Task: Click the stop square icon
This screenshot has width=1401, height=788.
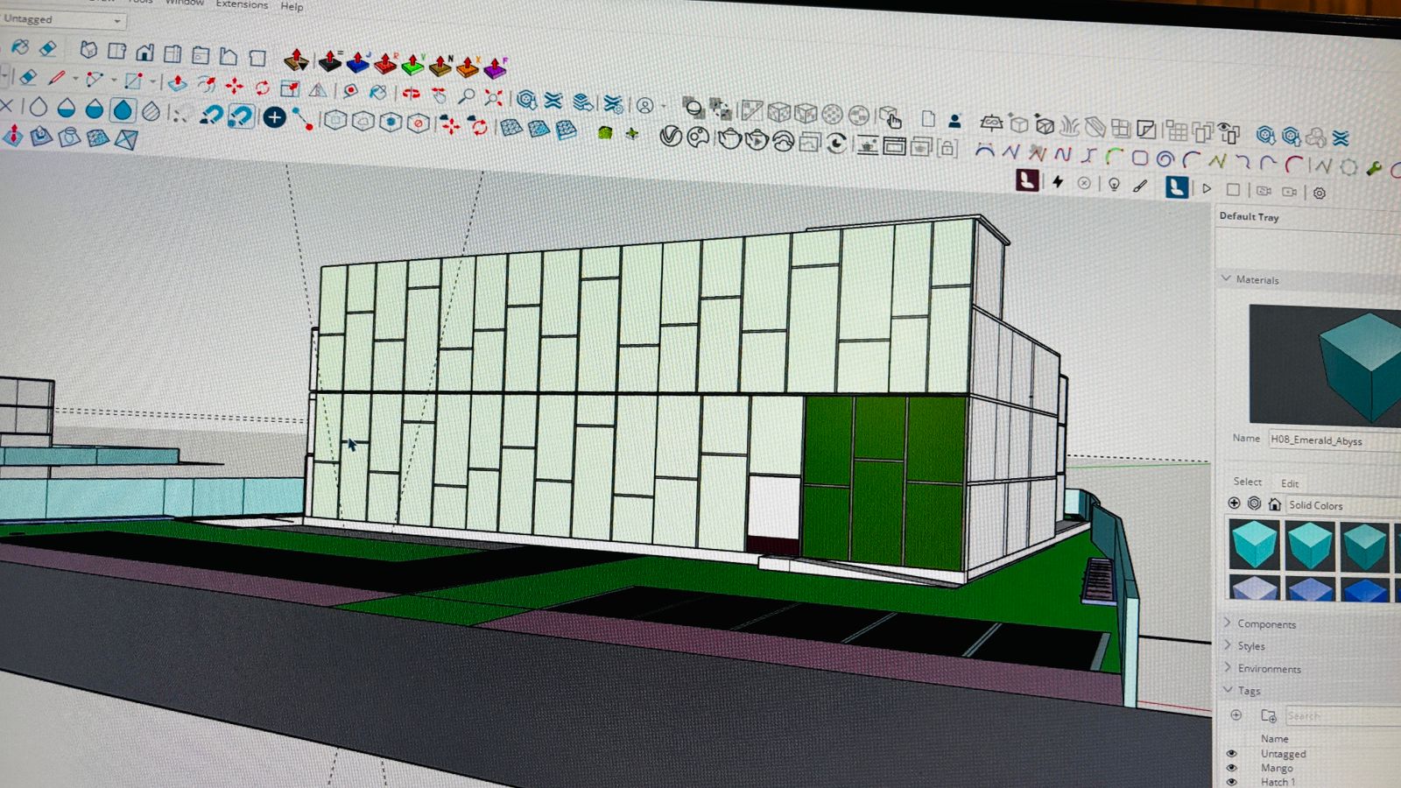Action: click(1233, 189)
